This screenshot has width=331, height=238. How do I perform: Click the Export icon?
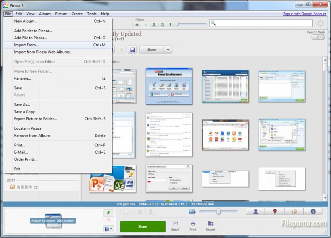coord(211,224)
